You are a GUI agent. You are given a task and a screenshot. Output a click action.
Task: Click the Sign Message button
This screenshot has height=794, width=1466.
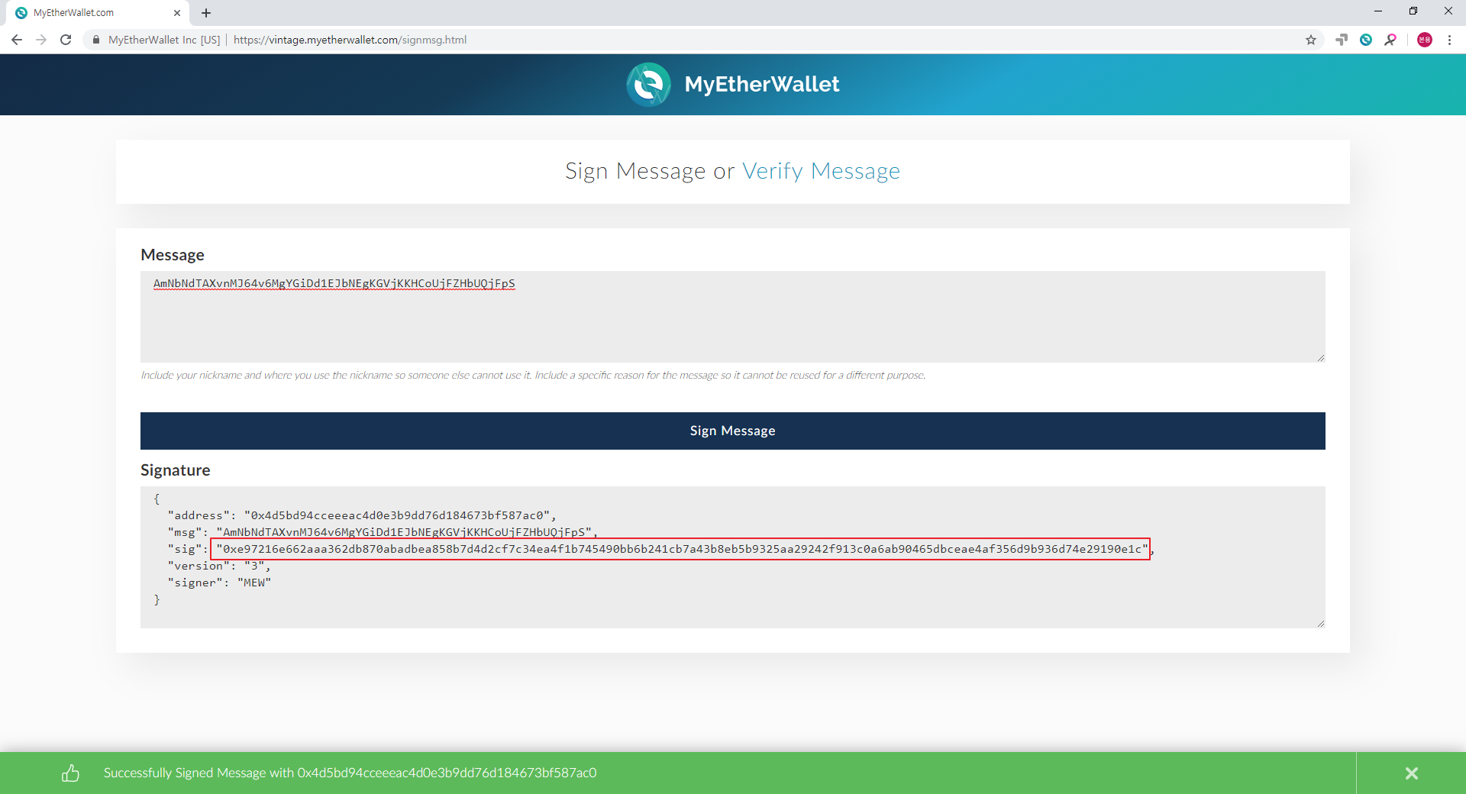click(x=733, y=431)
